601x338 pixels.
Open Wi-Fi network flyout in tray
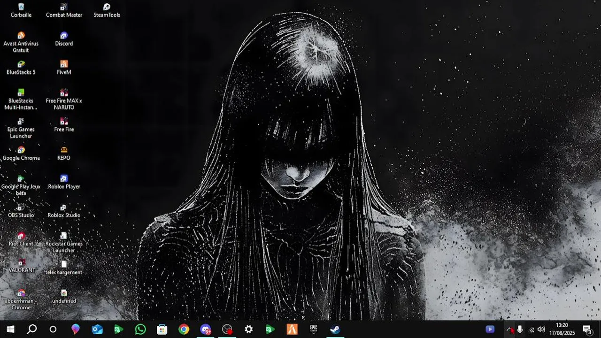(532, 330)
